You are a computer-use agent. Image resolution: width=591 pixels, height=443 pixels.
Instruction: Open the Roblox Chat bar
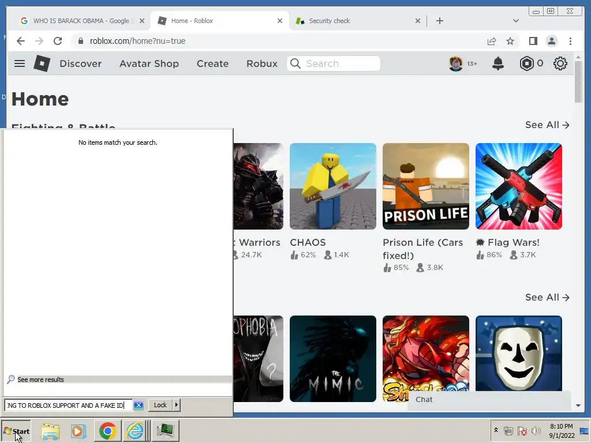pos(489,400)
